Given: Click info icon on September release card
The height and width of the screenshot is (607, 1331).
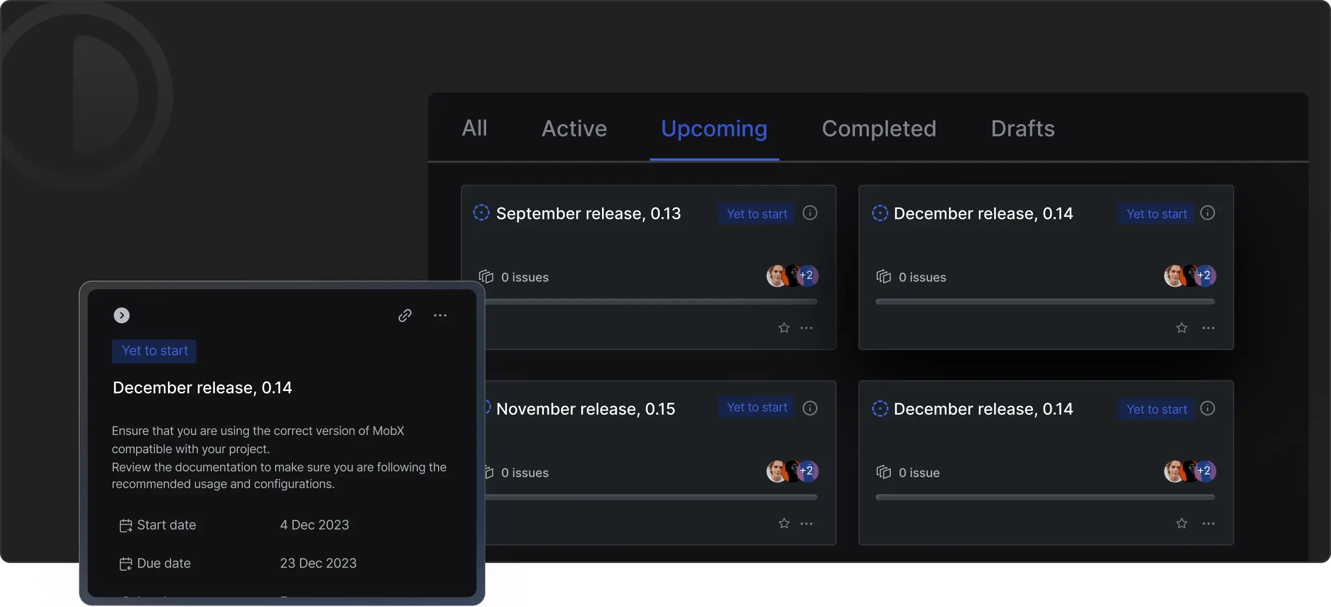Looking at the screenshot, I should pos(809,213).
